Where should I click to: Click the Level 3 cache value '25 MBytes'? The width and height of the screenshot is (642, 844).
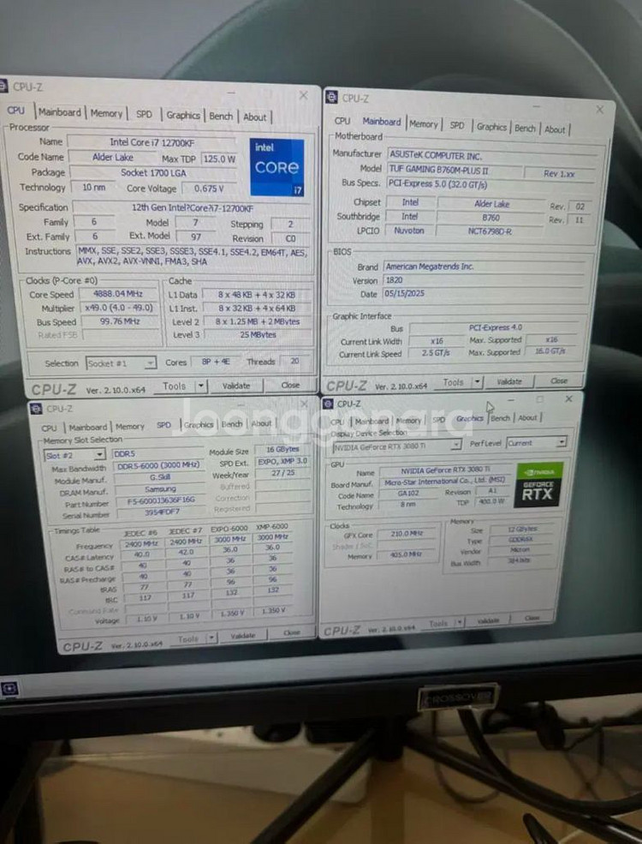coord(258,334)
